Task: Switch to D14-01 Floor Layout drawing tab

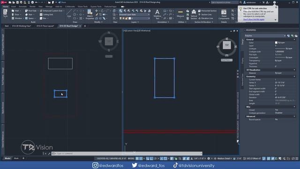Action: [x=45, y=26]
